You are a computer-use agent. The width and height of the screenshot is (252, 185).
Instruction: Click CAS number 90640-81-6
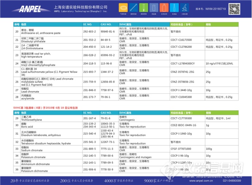[x=108, y=31]
